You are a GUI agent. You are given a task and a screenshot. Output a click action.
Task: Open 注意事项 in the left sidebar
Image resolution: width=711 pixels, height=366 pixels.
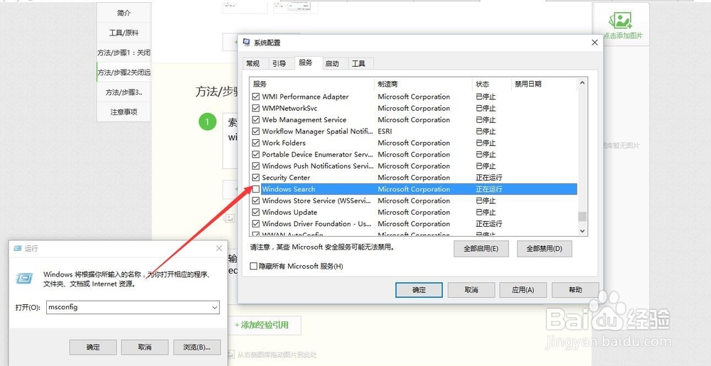coord(123,112)
